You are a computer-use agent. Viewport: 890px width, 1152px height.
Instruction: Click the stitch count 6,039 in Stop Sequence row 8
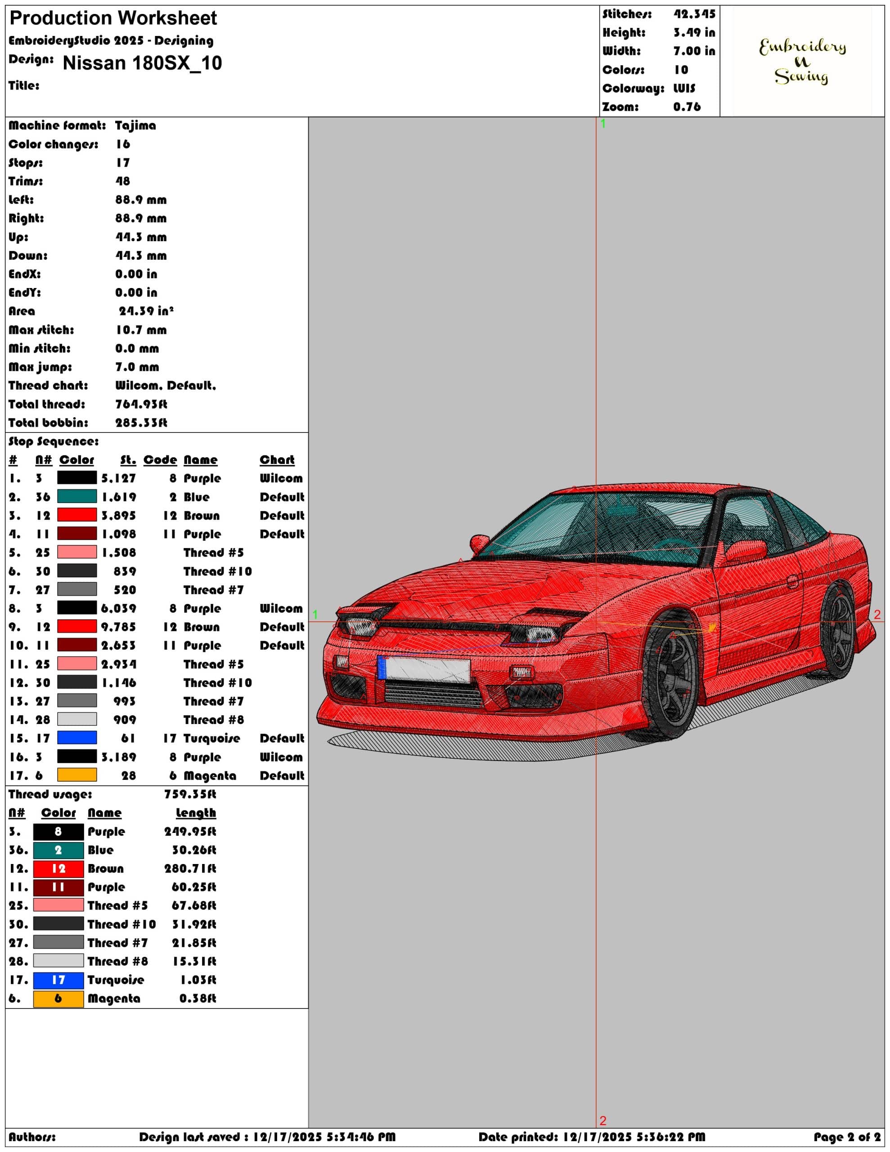pos(119,609)
